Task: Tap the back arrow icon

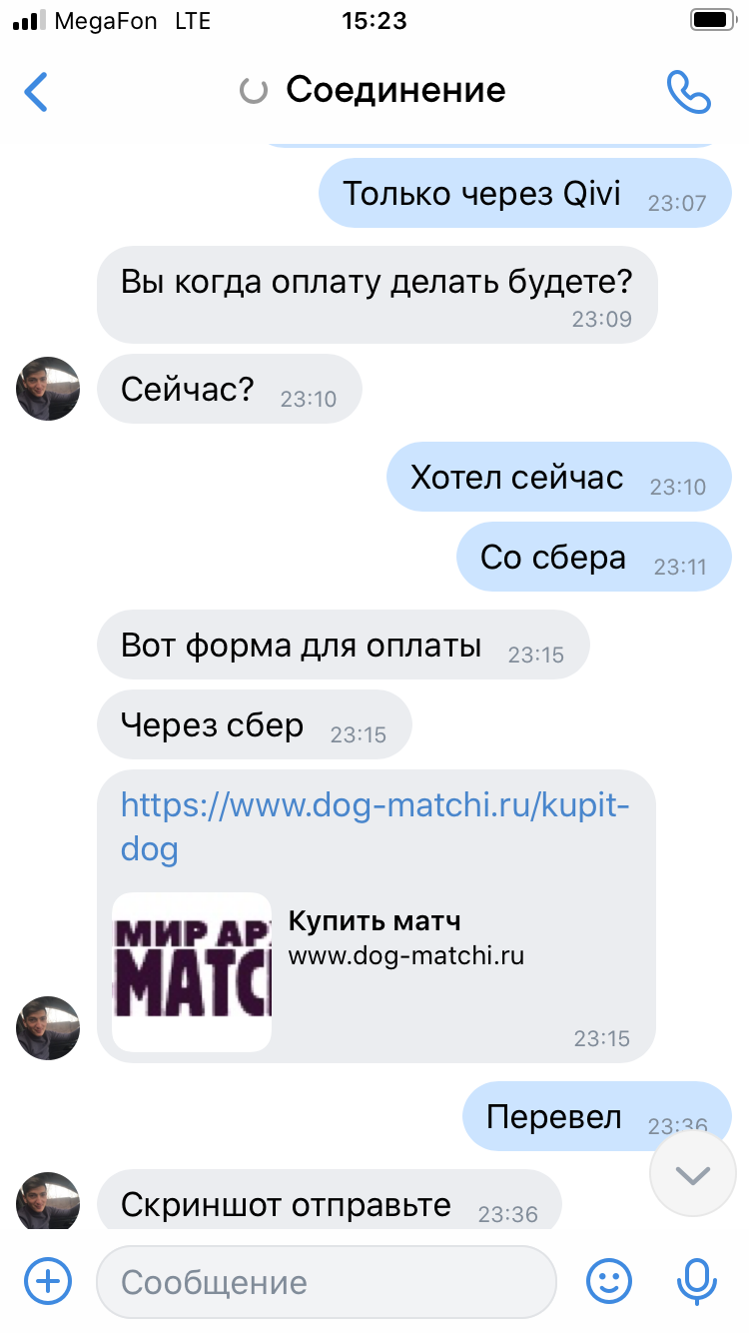Action: click(36, 91)
